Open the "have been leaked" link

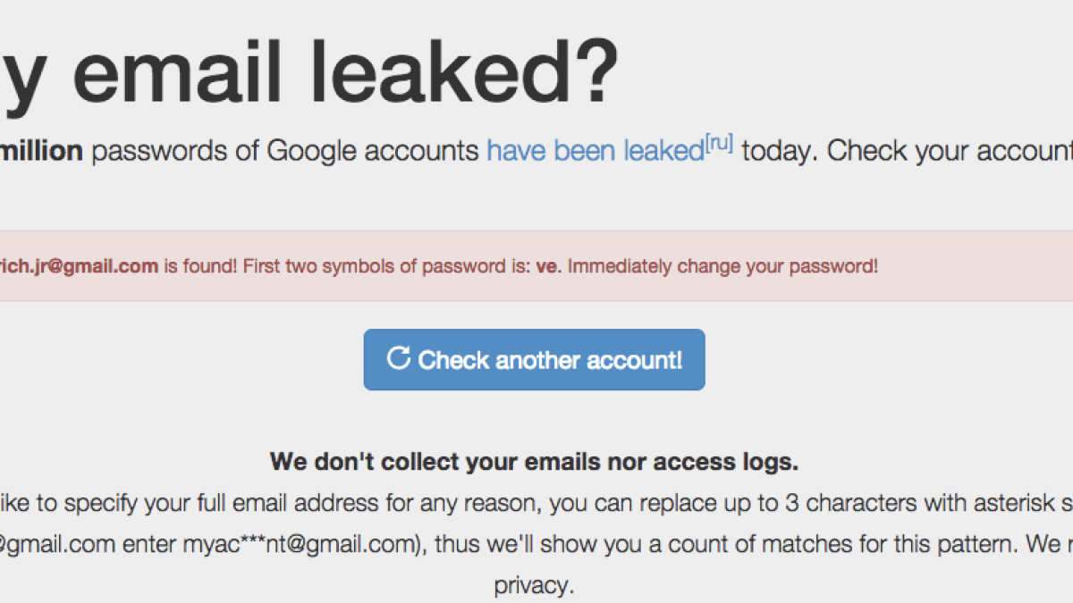[595, 151]
